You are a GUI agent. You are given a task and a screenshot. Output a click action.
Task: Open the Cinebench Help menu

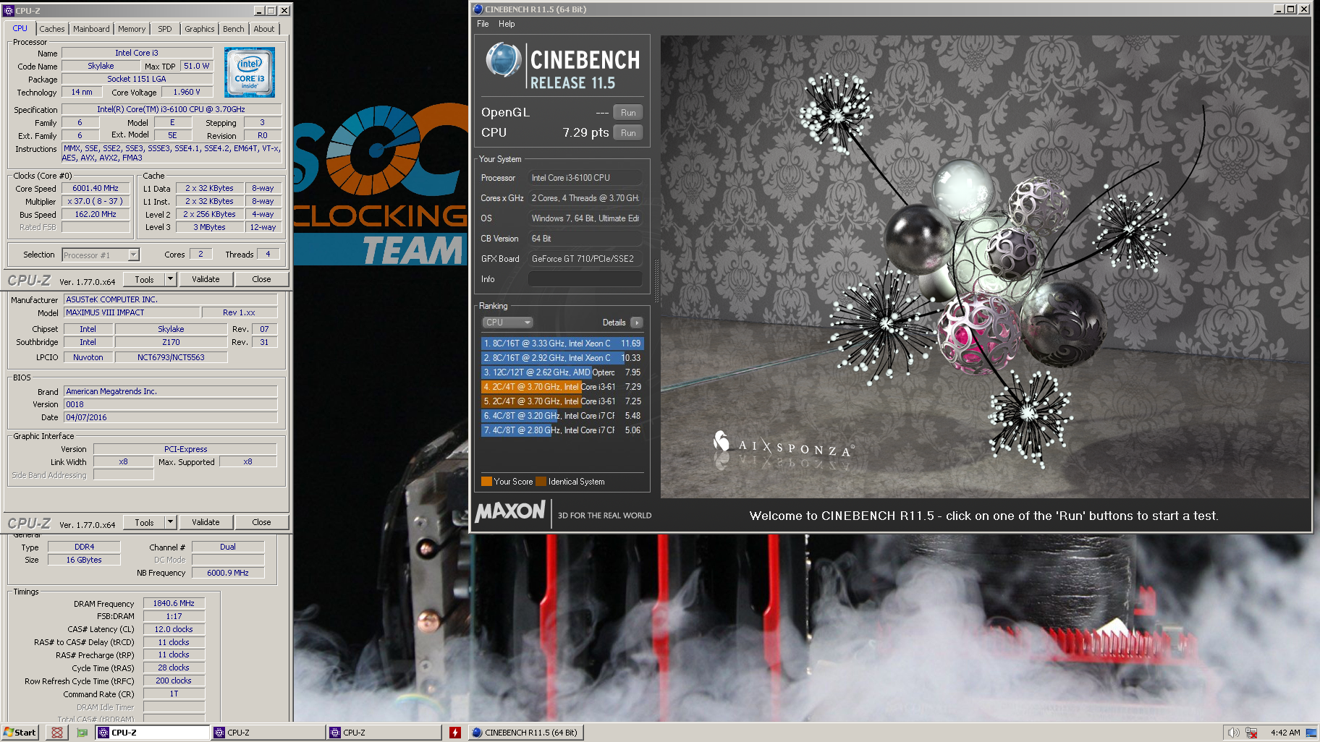pos(507,24)
